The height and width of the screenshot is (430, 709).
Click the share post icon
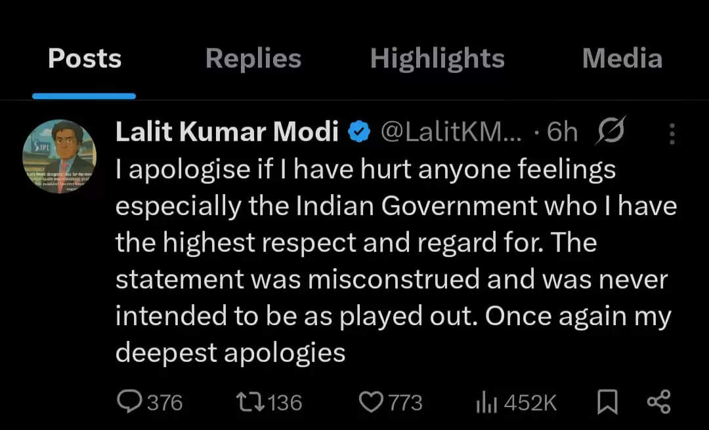[658, 401]
